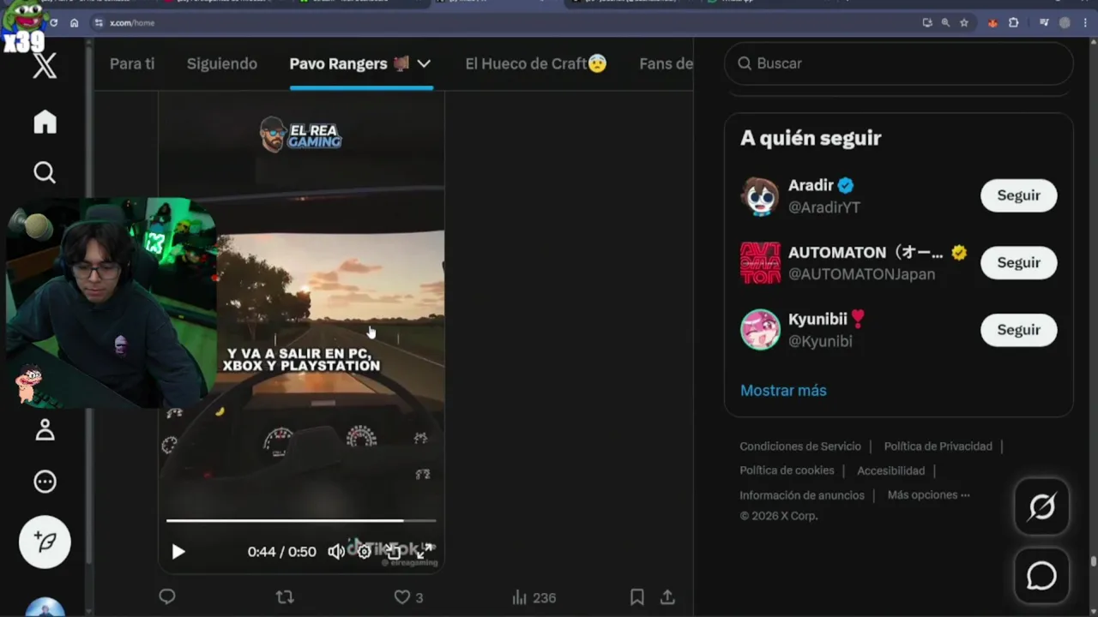Open Información de anuncios link
The height and width of the screenshot is (617, 1098).
[x=802, y=495]
